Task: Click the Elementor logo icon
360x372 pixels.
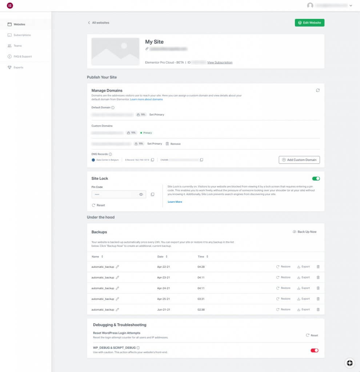Action: pos(10,5)
